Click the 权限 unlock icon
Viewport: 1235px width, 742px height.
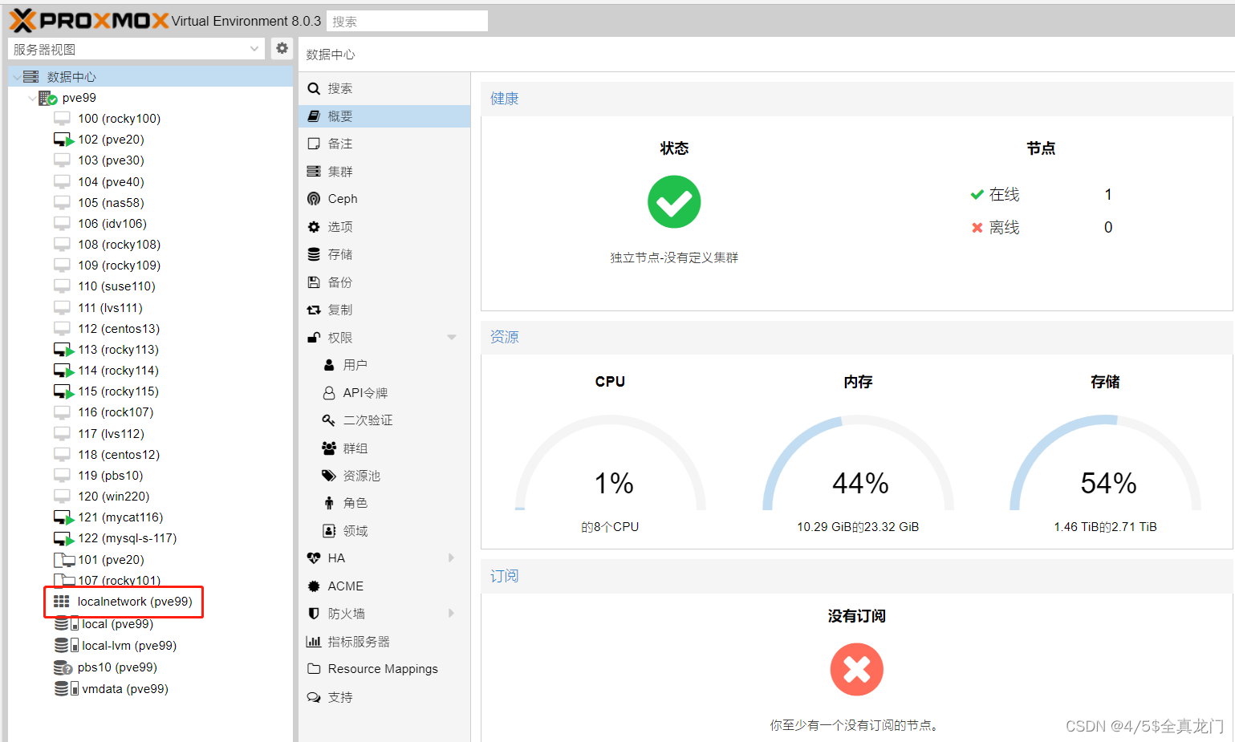314,338
